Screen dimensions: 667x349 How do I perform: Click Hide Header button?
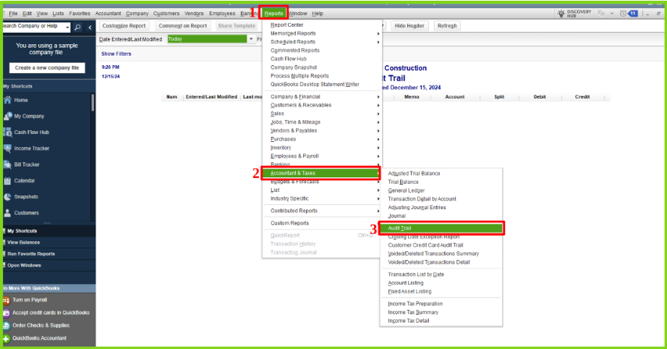click(409, 26)
